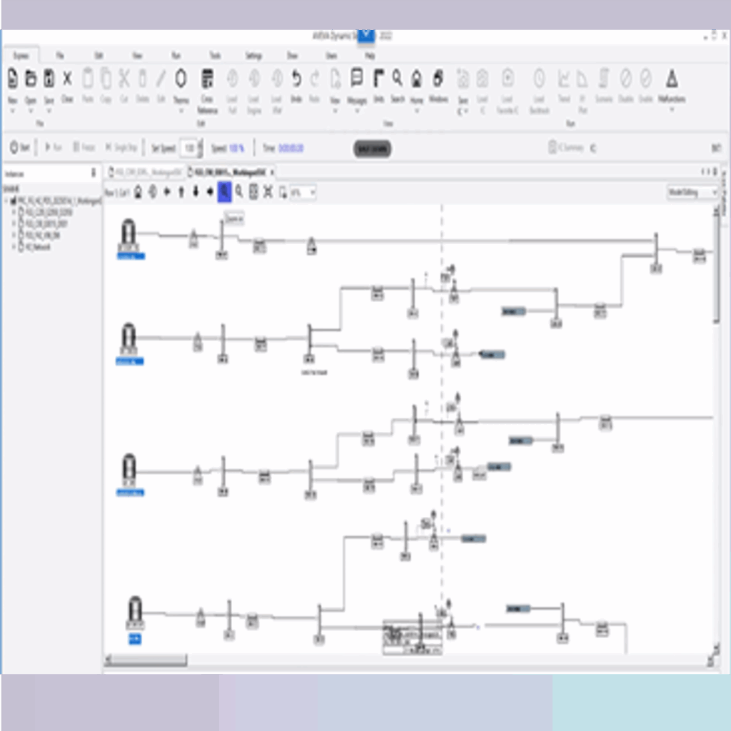
Task: Open the Model Editing mode dropdown
Action: click(713, 192)
